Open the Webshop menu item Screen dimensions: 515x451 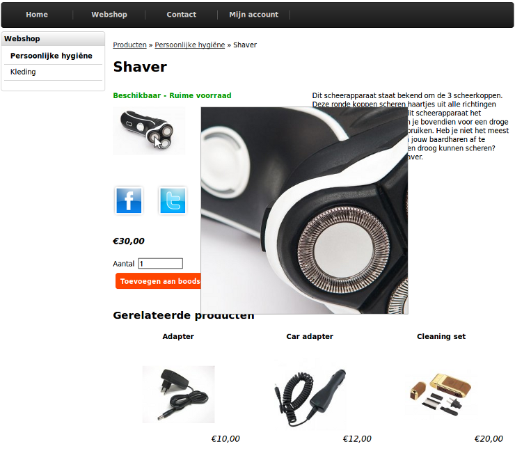pos(109,15)
